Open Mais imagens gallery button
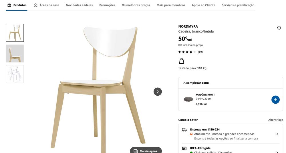 pos(146,150)
